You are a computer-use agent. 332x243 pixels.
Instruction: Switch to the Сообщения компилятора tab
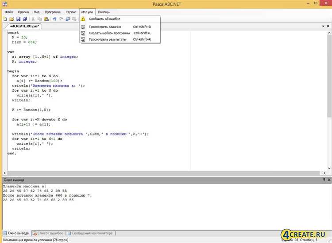pos(90,233)
